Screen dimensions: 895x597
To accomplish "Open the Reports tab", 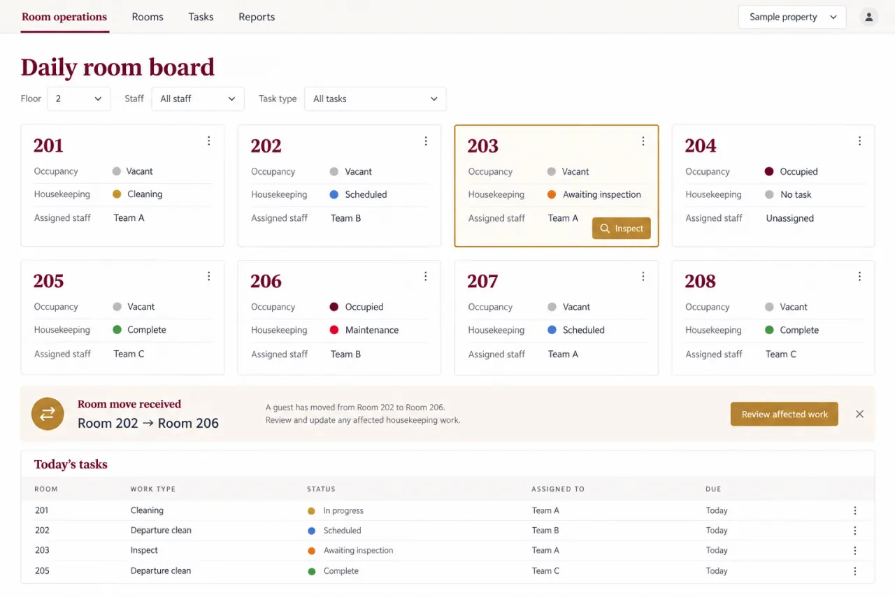I will [257, 17].
